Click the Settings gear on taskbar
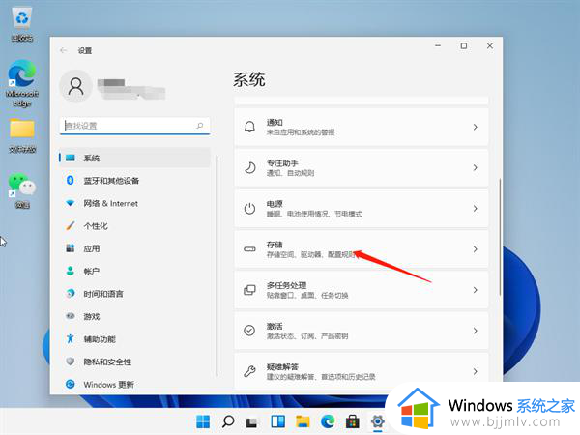580x435 pixels. coord(377,421)
